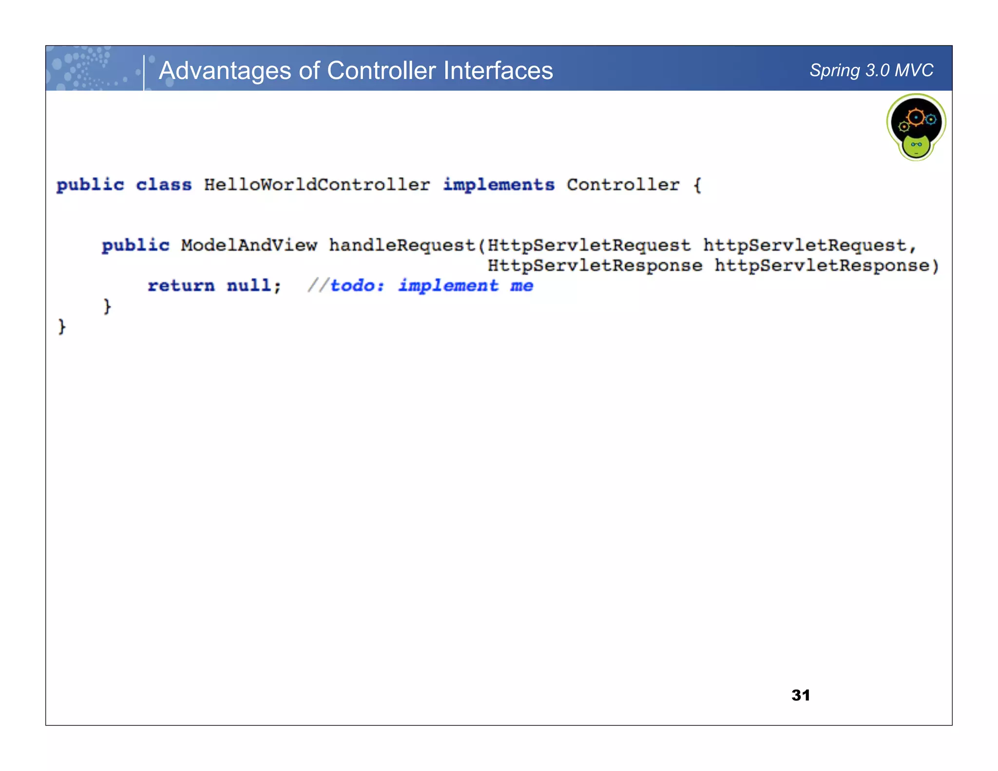
Task: Click the final closing curly brace
Action: click(x=62, y=326)
